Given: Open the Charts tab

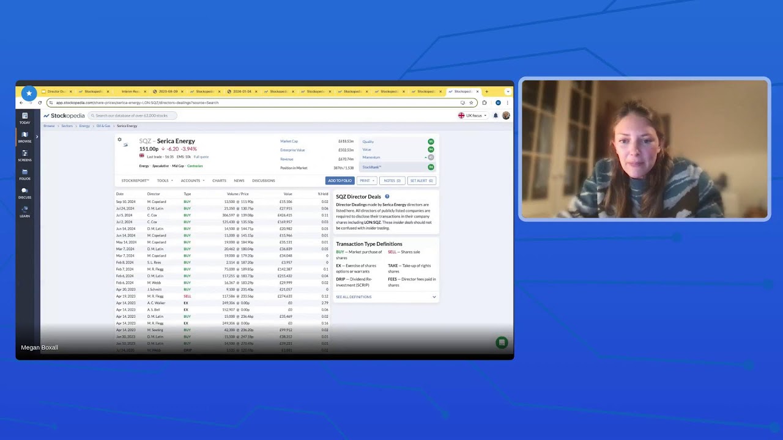Looking at the screenshot, I should pyautogui.click(x=219, y=181).
